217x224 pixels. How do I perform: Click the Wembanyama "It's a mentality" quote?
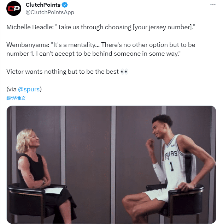(101, 49)
